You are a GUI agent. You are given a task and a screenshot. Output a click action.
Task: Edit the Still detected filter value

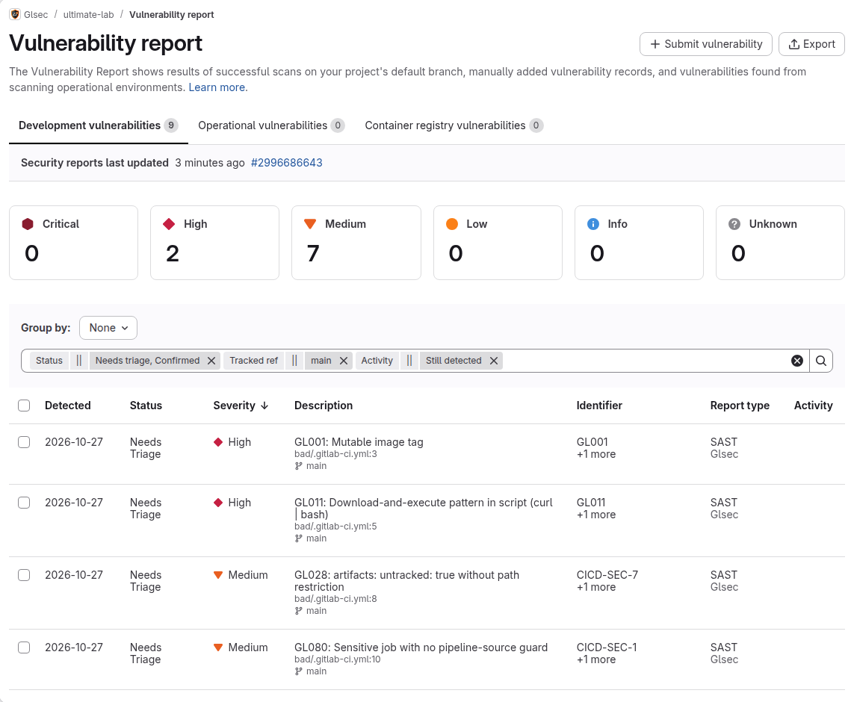(454, 361)
